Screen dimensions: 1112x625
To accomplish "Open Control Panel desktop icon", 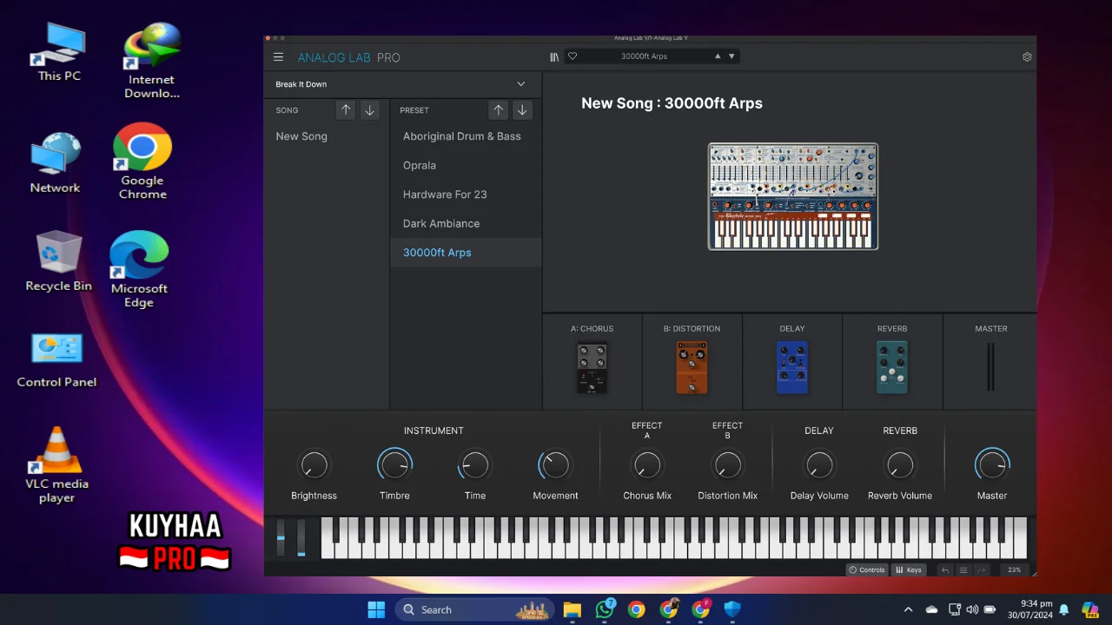I will 56,360.
